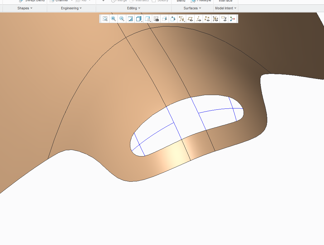This screenshot has width=324, height=245.
Task: Open the Model Intent group menu
Action: pos(226,8)
